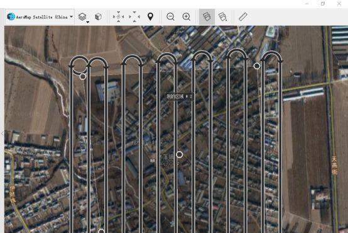This screenshot has height=233, width=348.
Task: Zoom out the map with minus magnifier
Action: [x=170, y=17]
